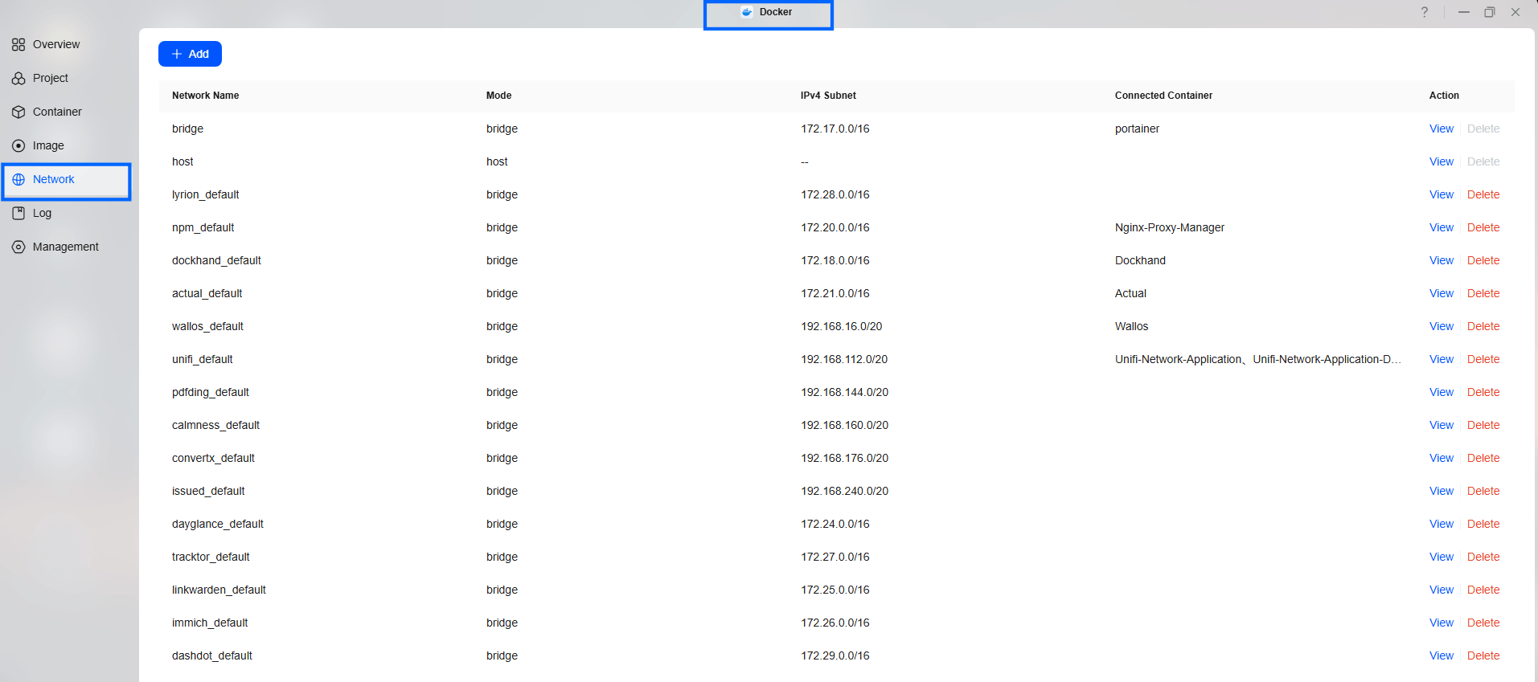View the npm_default network
The height and width of the screenshot is (682, 1538).
click(x=1442, y=227)
